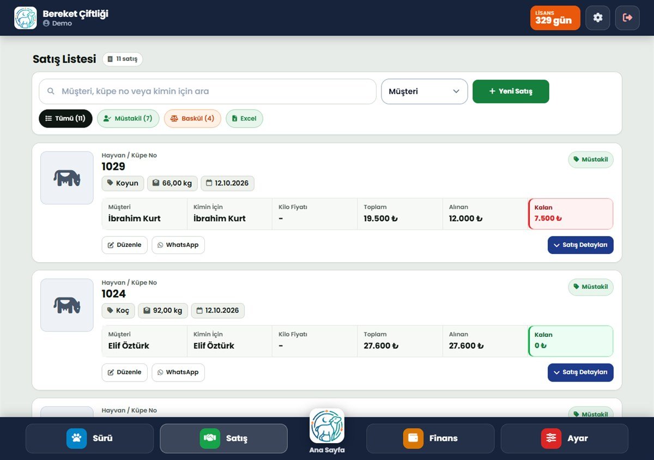Click the Müstakil tag on sale 1024
Viewport: 654px width, 460px height.
tap(591, 287)
